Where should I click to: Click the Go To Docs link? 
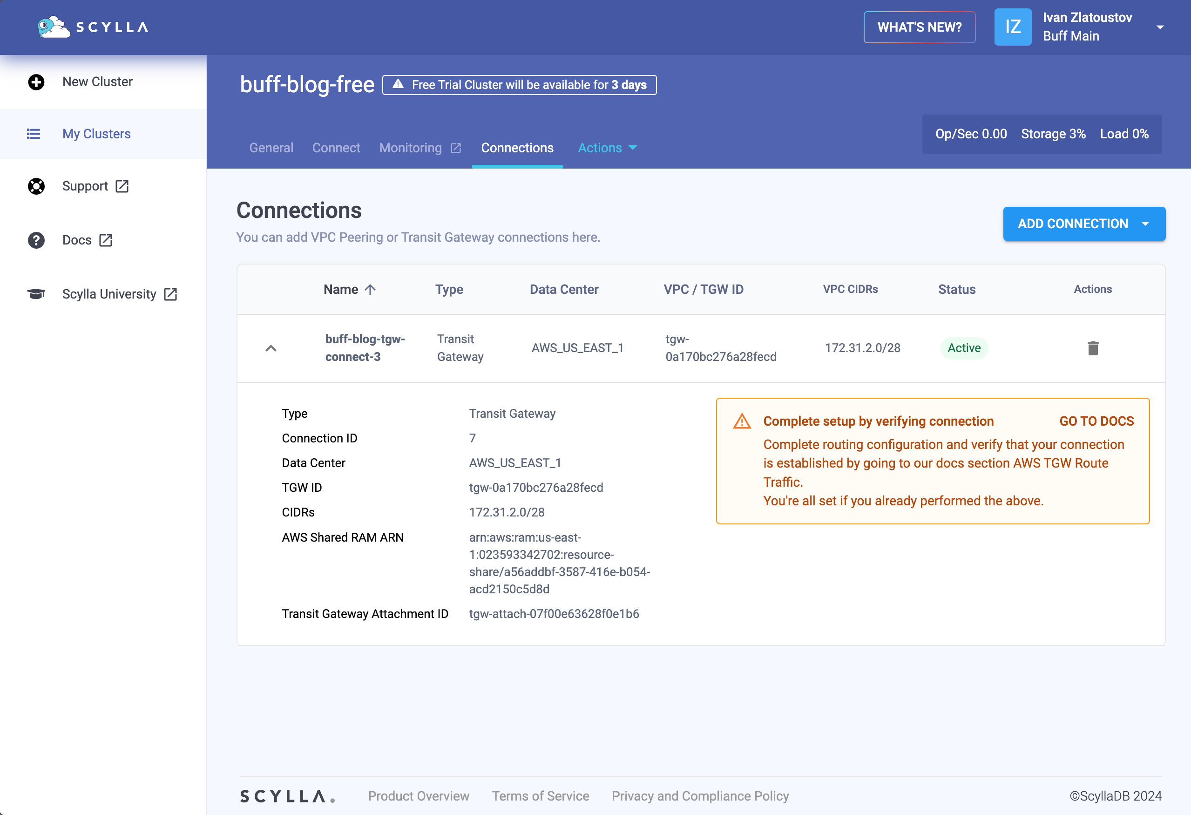click(1096, 421)
